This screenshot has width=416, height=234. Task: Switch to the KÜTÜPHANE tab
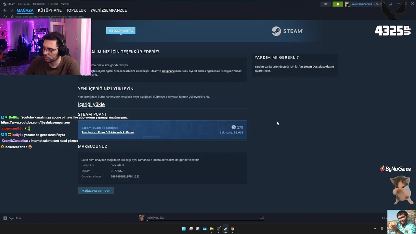click(x=50, y=10)
